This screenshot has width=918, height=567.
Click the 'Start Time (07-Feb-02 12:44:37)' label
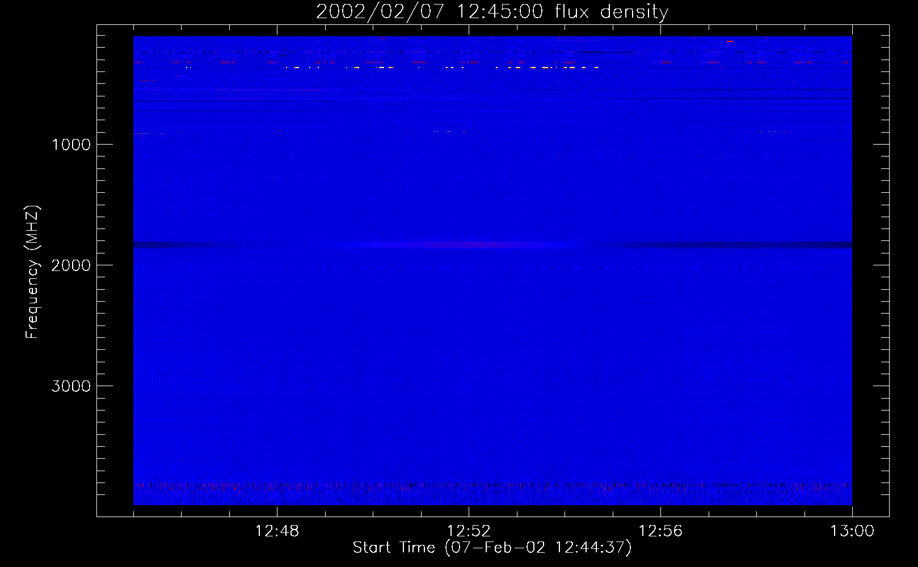492,548
